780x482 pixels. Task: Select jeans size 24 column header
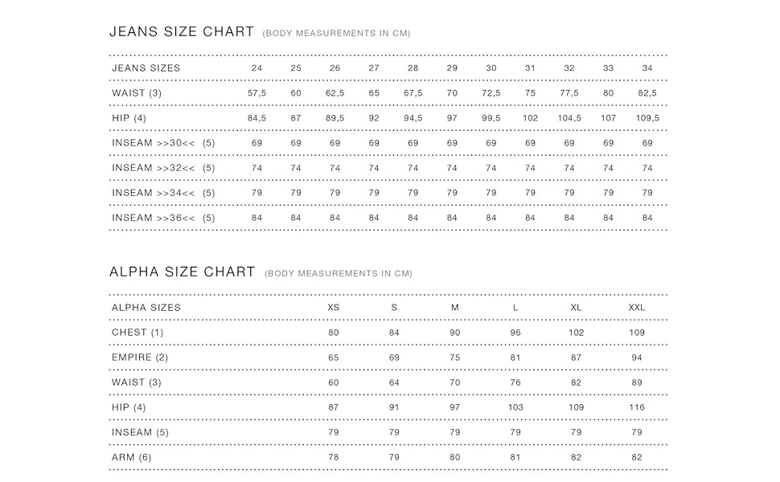point(257,68)
